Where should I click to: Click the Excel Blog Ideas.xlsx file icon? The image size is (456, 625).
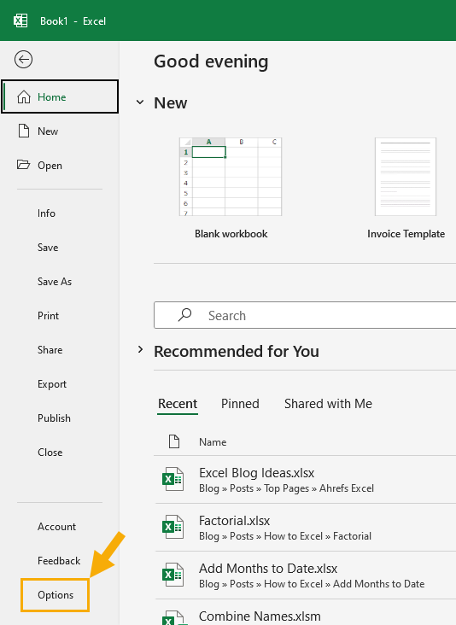[173, 479]
